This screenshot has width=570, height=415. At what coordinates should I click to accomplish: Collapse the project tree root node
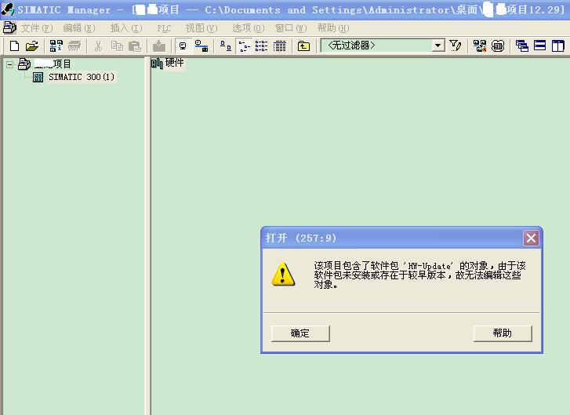pos(10,65)
